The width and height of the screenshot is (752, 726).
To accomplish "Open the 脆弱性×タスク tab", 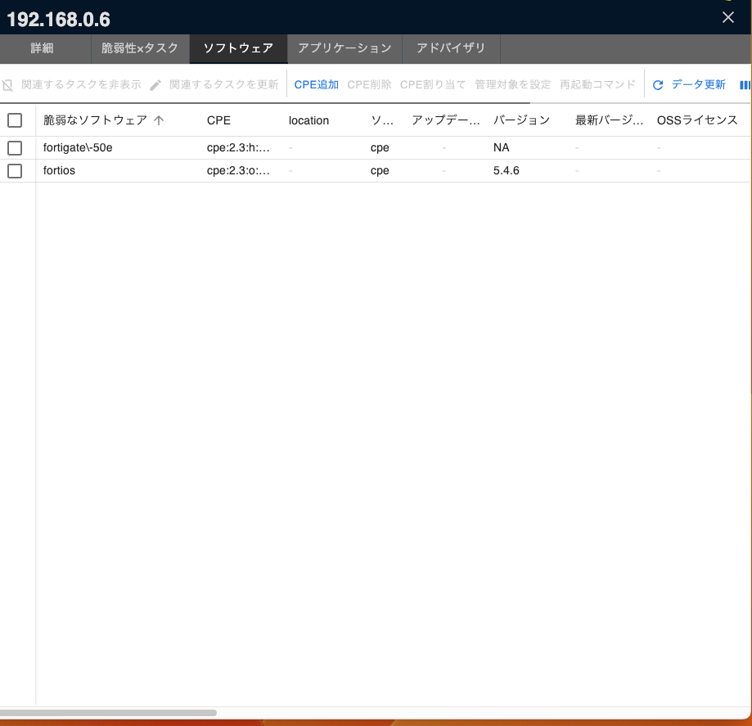I will pos(139,48).
